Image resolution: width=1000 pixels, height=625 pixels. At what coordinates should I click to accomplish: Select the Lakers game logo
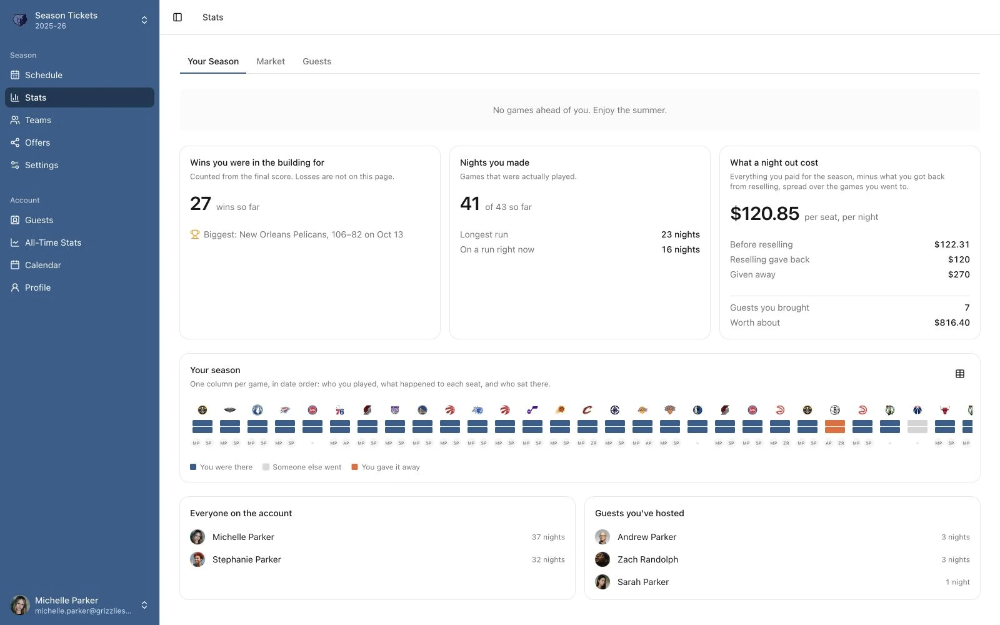click(x=642, y=410)
